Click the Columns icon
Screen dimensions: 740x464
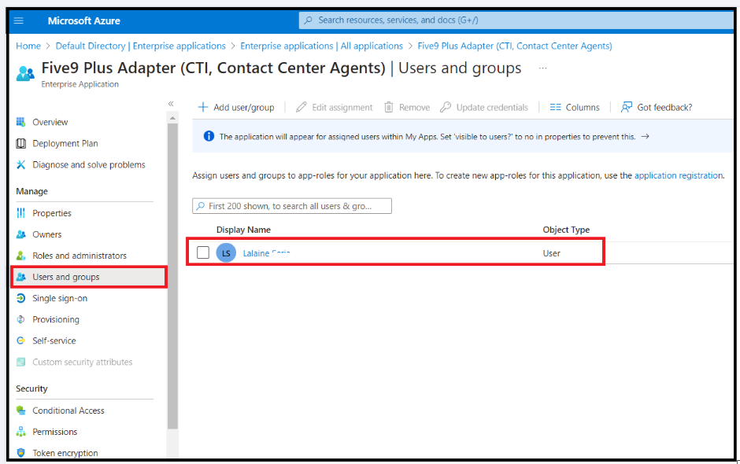pyautogui.click(x=556, y=107)
